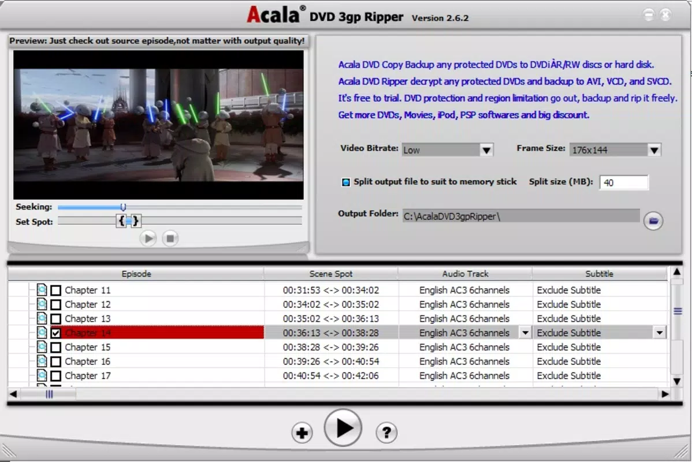692x462 pixels.
Task: Click the Chapter 12 file icon
Action: 42,304
